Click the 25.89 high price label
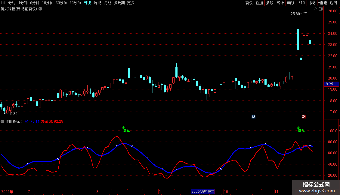Viewport: 340px width, 195px height. [295, 13]
